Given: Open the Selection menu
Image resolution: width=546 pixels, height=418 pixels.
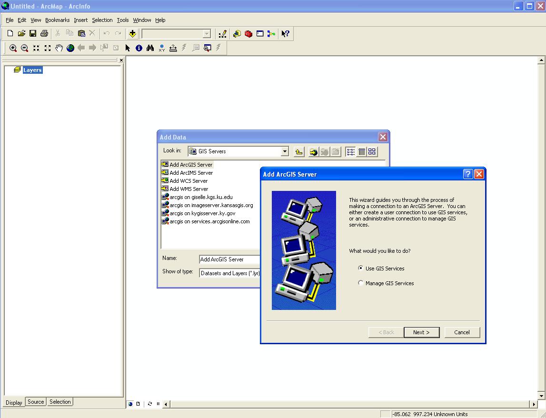Looking at the screenshot, I should 102,20.
